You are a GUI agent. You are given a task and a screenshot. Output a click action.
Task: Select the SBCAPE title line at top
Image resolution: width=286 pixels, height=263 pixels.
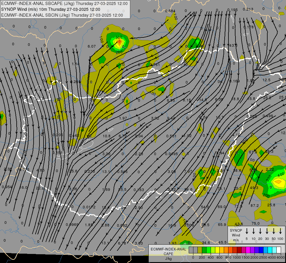(64, 4)
